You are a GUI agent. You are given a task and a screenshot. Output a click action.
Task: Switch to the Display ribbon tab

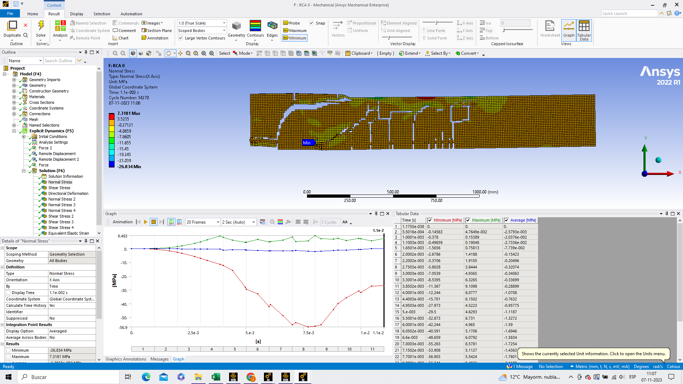[76, 14]
